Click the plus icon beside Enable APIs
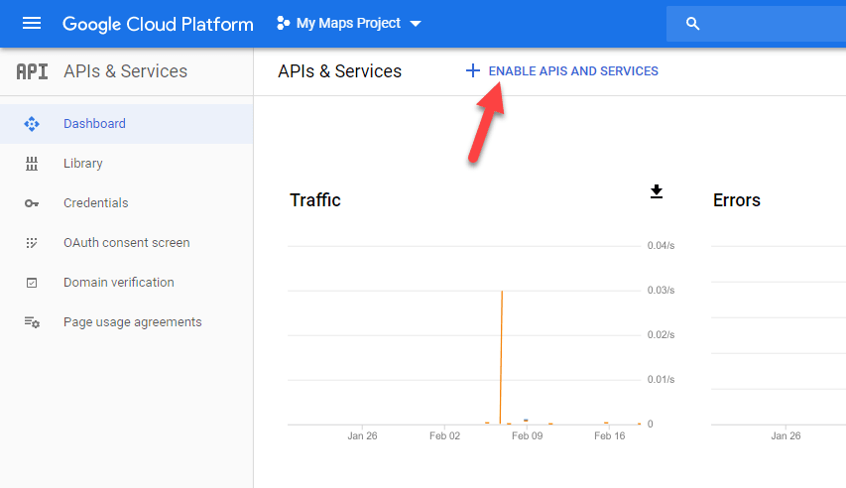The height and width of the screenshot is (488, 846). [x=473, y=70]
